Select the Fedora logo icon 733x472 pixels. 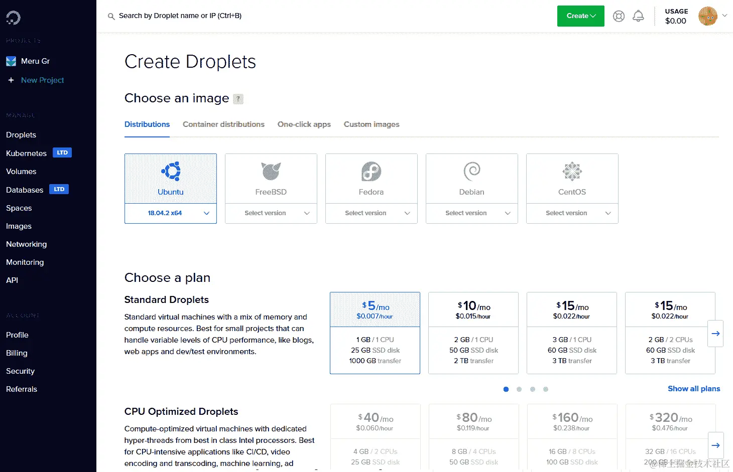click(x=372, y=172)
